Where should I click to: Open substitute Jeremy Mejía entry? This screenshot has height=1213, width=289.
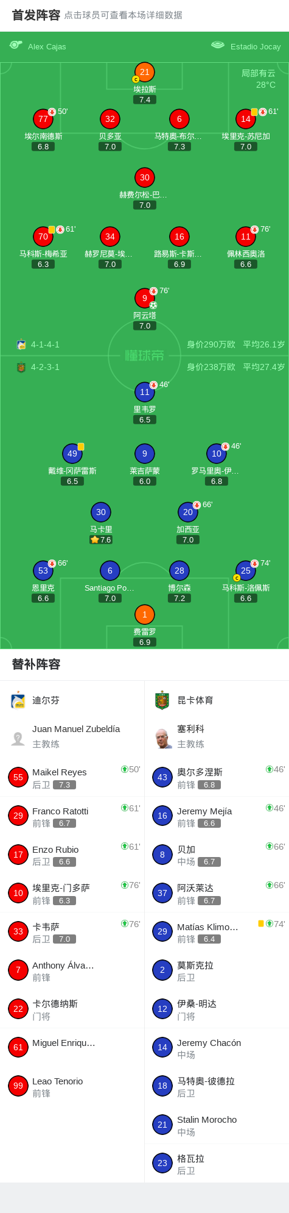217,816
